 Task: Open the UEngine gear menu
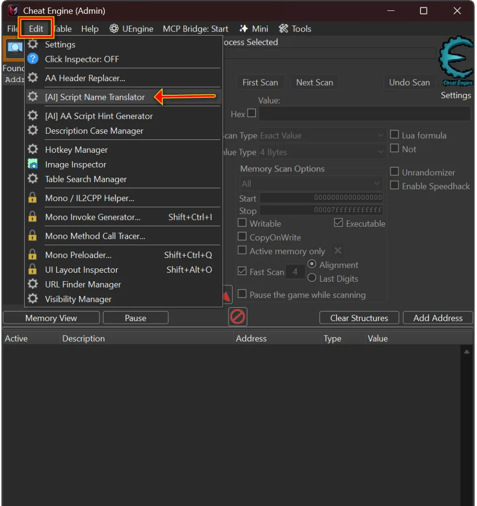click(x=131, y=29)
